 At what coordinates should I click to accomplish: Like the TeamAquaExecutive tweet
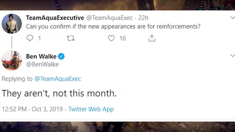[x=111, y=38]
